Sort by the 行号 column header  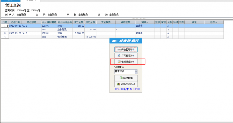[x=5, y=22]
